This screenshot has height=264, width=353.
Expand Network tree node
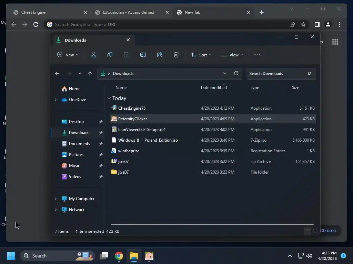click(x=56, y=210)
